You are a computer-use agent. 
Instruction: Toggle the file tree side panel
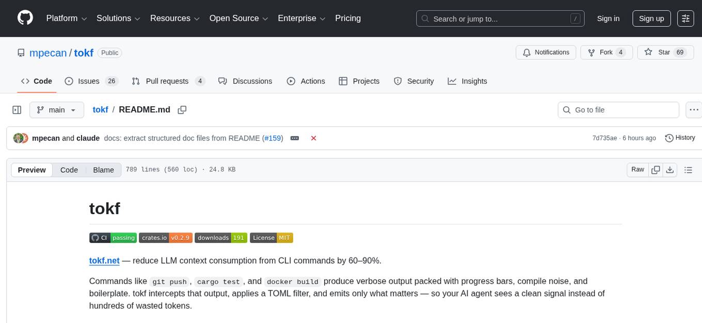click(17, 109)
